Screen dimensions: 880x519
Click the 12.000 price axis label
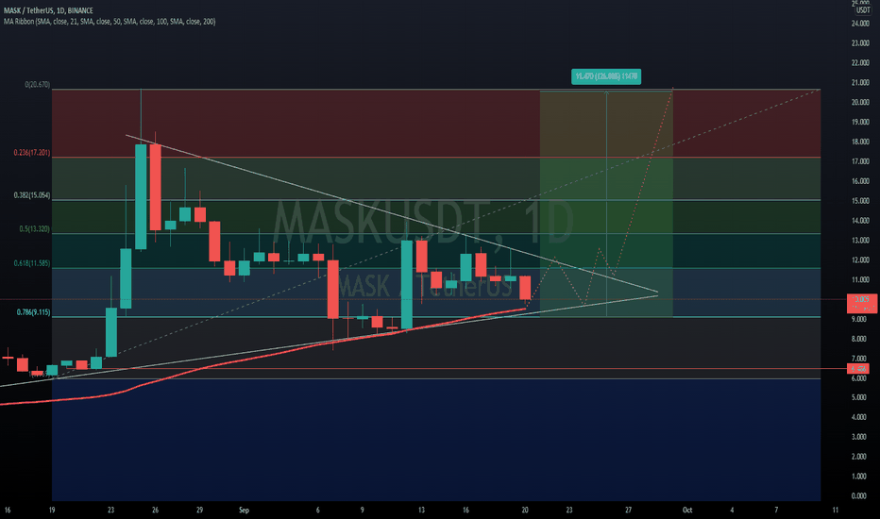(860, 259)
